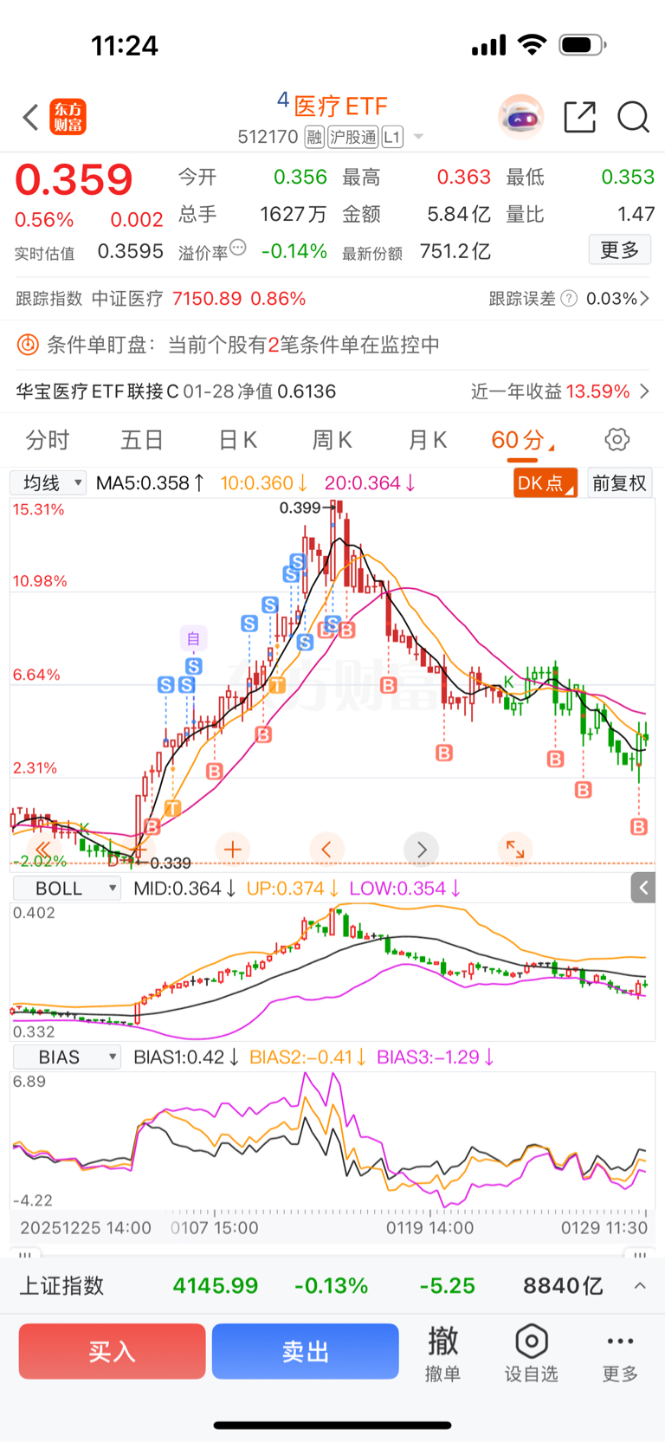Switch to 五日 tab
Screen dimensions: 665x1442
point(142,440)
